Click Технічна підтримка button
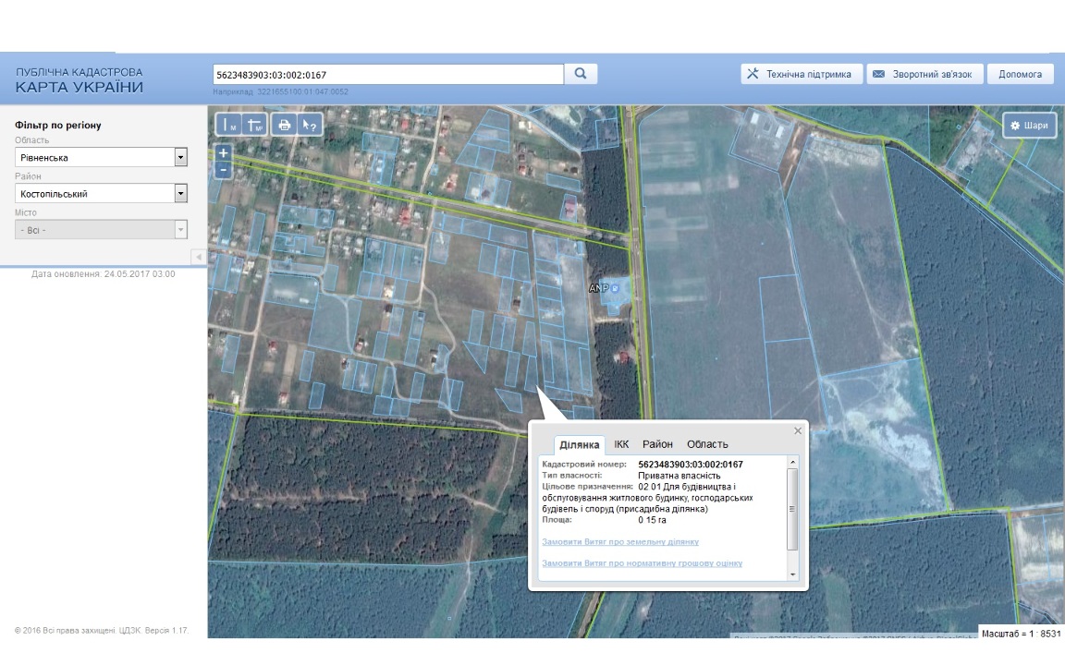Image resolution: width=1065 pixels, height=665 pixels. pyautogui.click(x=802, y=74)
